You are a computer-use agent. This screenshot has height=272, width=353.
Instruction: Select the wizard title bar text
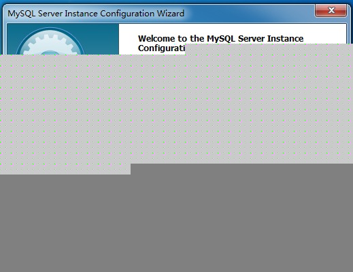(96, 14)
